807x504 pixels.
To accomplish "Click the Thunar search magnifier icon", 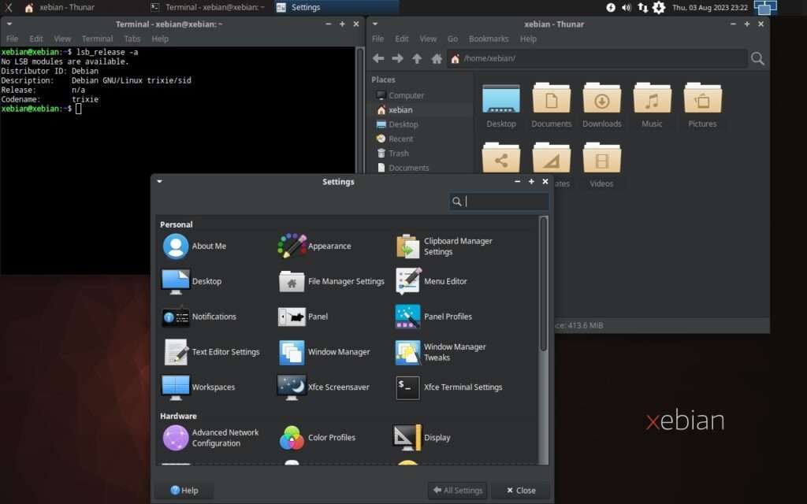I will [x=757, y=59].
